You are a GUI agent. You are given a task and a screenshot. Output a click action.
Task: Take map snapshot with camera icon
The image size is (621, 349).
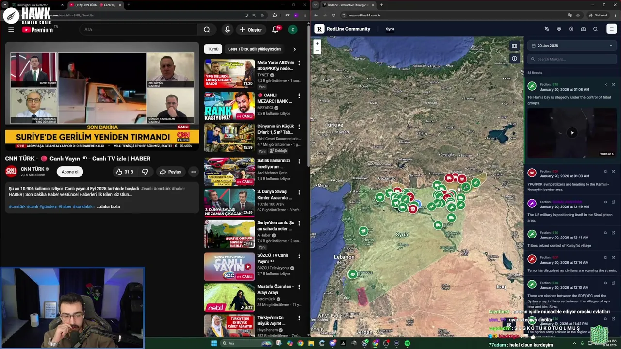coord(583,29)
